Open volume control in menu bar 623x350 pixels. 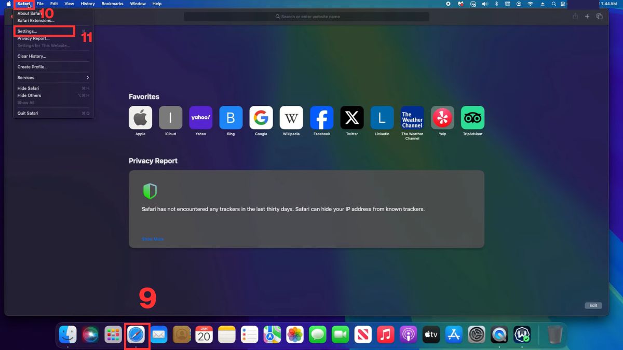click(485, 4)
